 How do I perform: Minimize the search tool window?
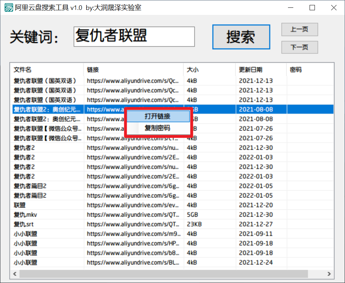coord(291,8)
